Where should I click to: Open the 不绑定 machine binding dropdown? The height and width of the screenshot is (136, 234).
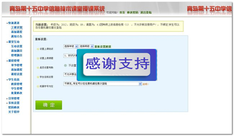tap(103, 84)
